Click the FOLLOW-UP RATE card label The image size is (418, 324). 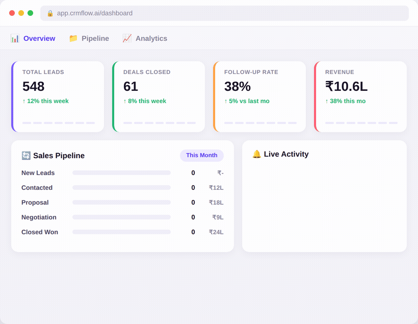251,72
